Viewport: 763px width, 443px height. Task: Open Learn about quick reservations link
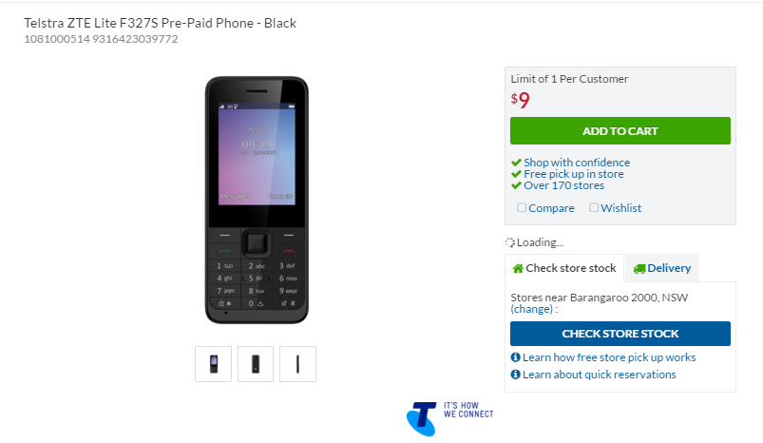[x=599, y=375]
